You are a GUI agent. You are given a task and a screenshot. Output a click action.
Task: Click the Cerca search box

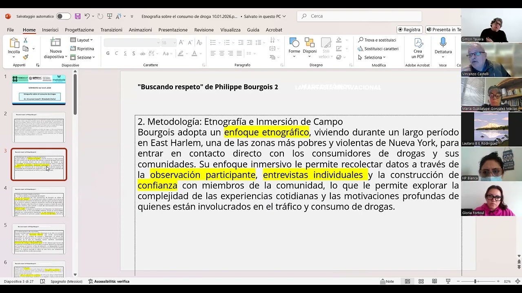[x=359, y=16]
